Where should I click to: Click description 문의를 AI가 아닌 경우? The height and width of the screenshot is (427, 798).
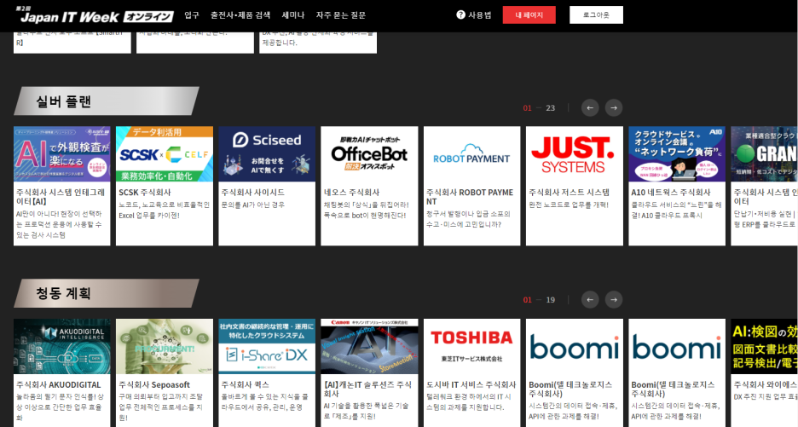pos(253,205)
